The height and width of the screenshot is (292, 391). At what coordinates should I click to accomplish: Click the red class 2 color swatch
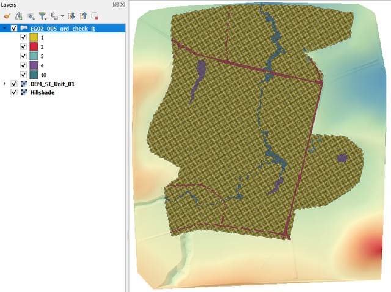pyautogui.click(x=34, y=46)
